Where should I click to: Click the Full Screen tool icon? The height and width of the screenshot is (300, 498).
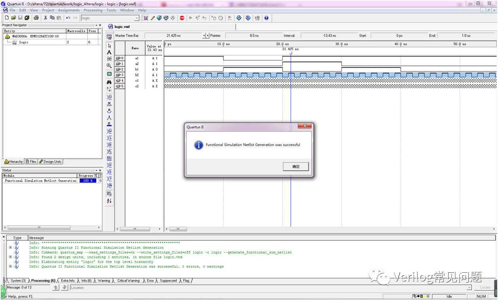click(109, 74)
